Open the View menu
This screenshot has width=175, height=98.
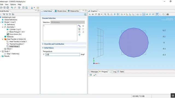tap(7, 4)
